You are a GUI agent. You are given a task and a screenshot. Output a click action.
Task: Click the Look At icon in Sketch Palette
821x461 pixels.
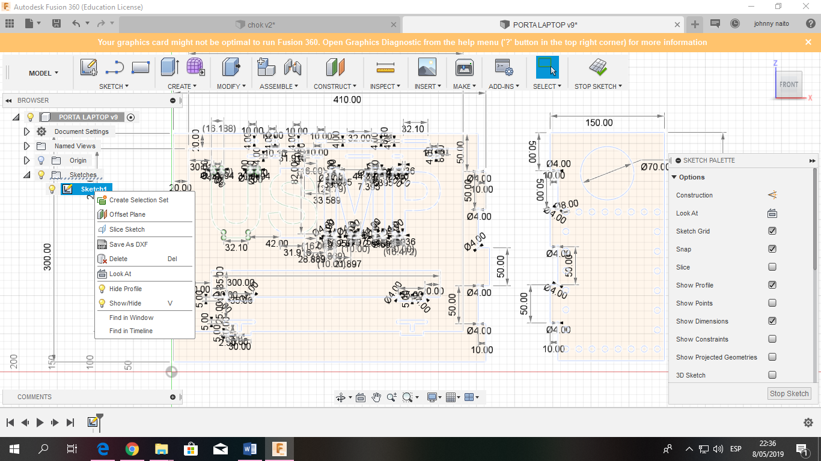pos(772,213)
